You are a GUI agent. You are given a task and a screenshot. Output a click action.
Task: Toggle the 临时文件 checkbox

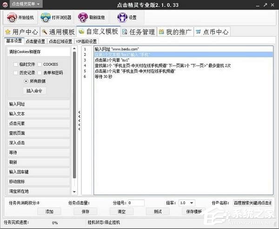pyautogui.click(x=16, y=64)
